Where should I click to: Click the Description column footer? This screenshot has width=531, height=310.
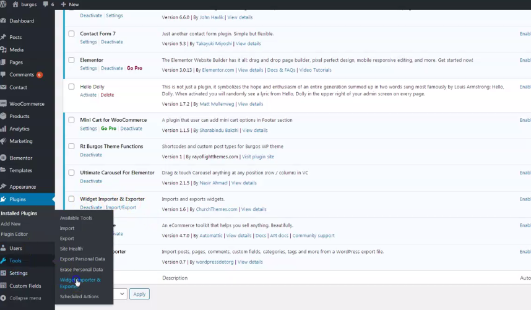[x=175, y=278]
